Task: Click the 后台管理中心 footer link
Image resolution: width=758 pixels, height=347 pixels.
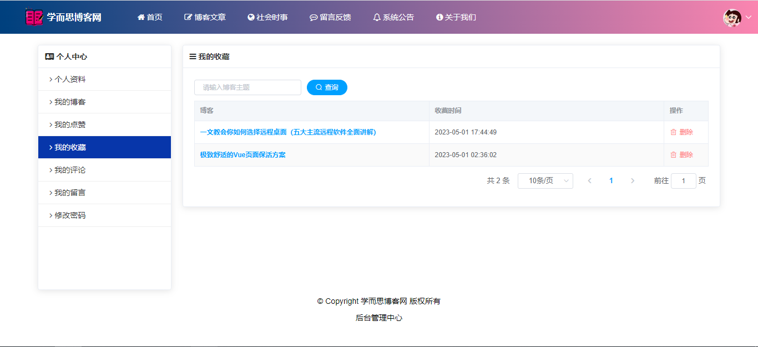Action: [379, 318]
